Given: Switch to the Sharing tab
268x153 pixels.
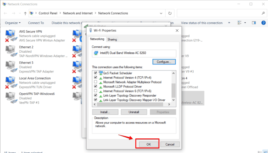Looking at the screenshot, I should click(112, 39).
